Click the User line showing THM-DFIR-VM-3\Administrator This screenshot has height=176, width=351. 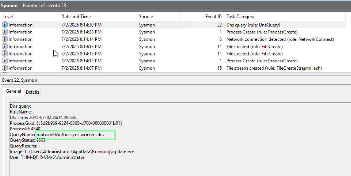tap(47, 157)
